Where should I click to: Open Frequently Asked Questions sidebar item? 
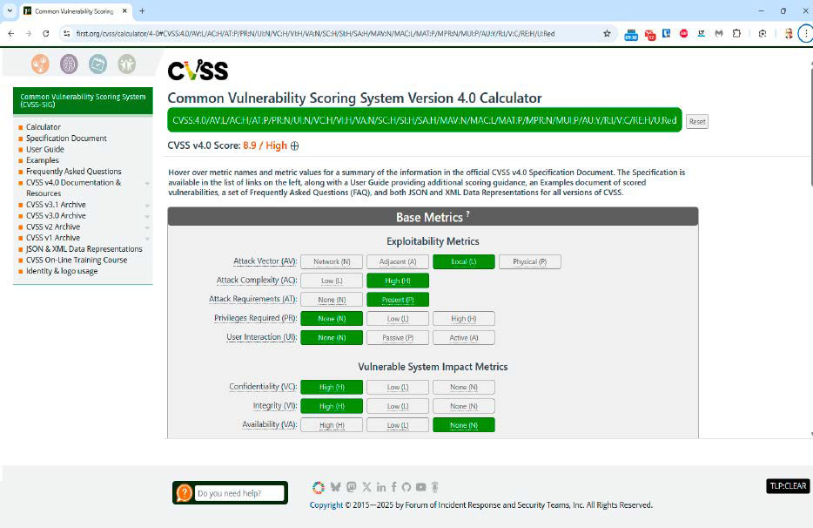click(73, 172)
